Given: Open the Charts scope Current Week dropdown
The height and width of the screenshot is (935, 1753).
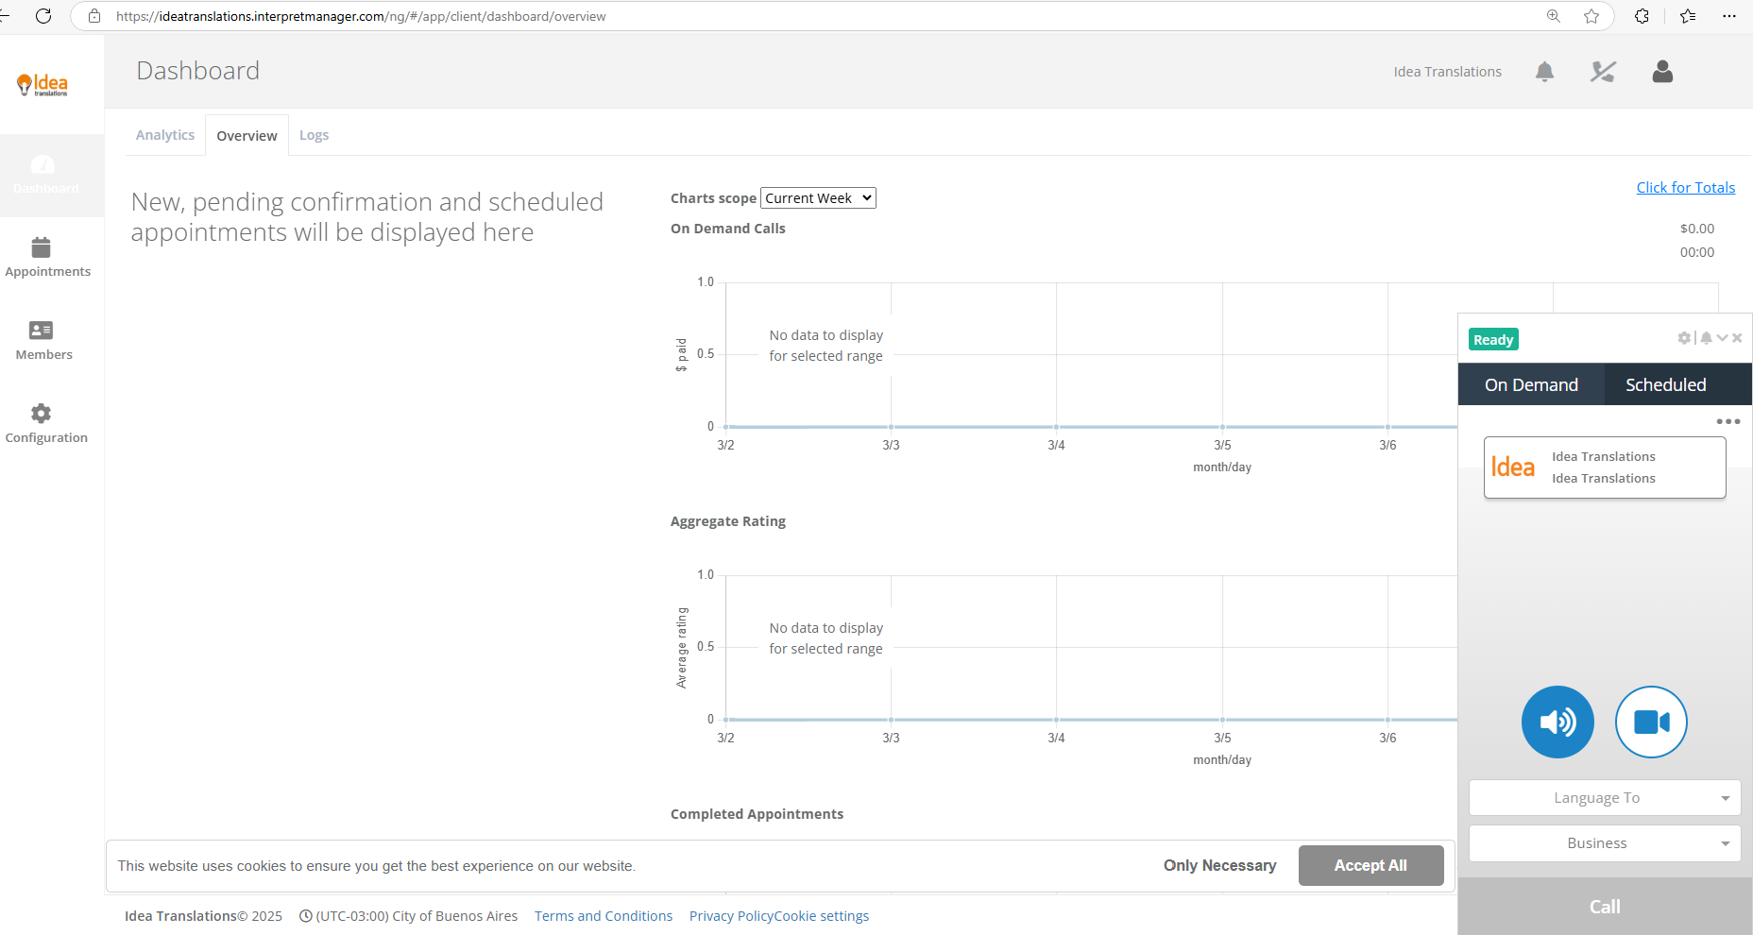Looking at the screenshot, I should 818,198.
